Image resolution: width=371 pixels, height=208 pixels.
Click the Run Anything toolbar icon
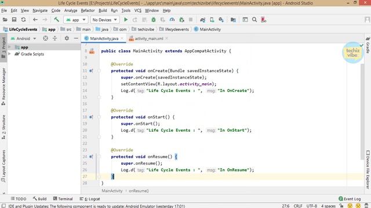(245, 20)
